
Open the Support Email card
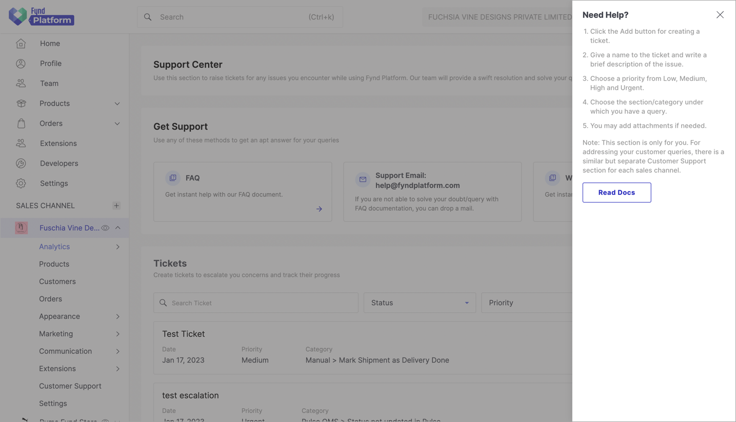432,192
